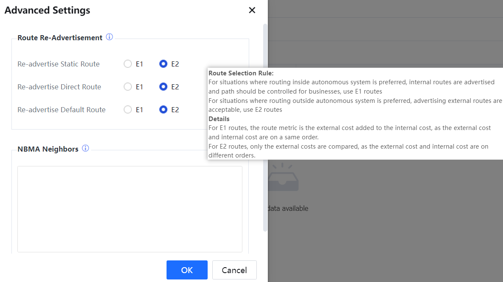Click info icon beside Route Re-Advertisement
The height and width of the screenshot is (282, 503).
coord(109,37)
